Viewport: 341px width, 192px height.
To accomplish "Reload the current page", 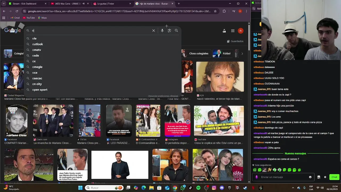I will [17, 11].
